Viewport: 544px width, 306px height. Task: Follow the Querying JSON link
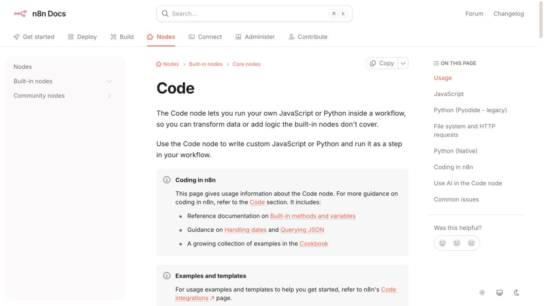[302, 229]
